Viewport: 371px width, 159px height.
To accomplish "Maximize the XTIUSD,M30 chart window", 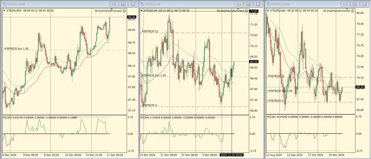I will (x=123, y=4).
